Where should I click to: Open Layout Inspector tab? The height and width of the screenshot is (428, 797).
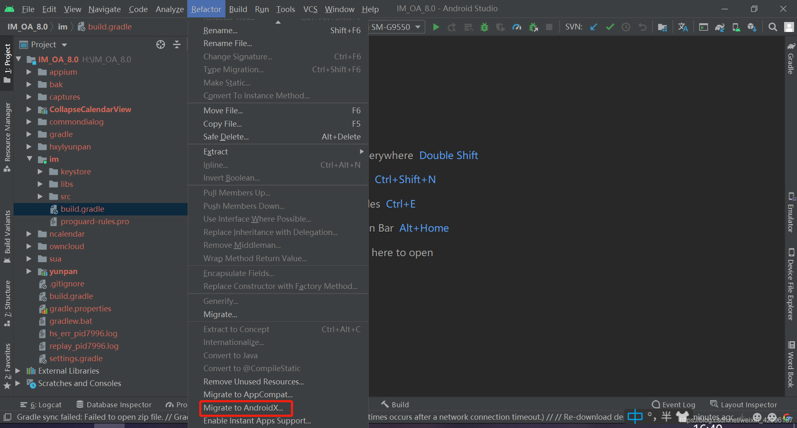click(743, 405)
